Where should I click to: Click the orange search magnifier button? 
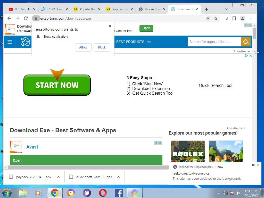(x=246, y=42)
